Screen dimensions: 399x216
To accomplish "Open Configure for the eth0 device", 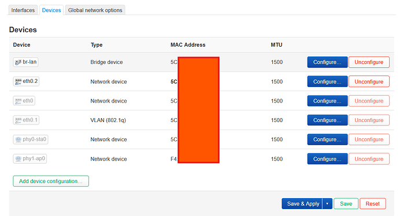I will [x=327, y=101].
